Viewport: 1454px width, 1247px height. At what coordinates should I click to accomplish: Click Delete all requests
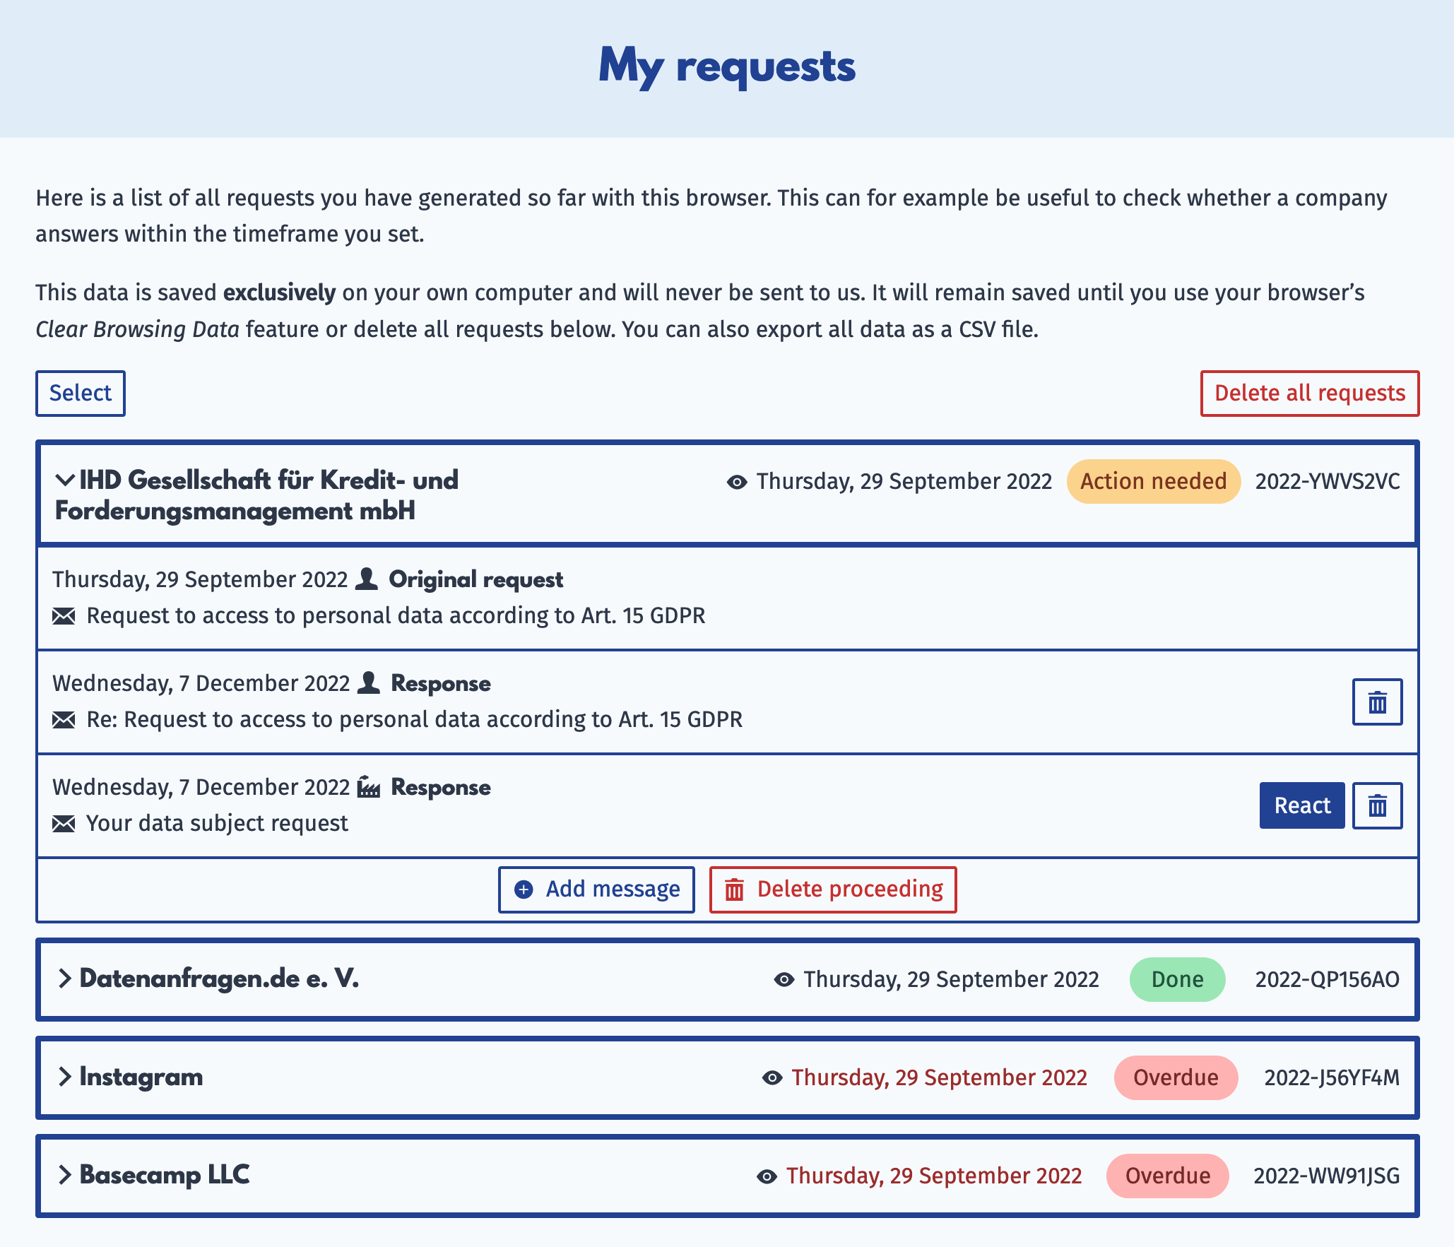click(1308, 394)
